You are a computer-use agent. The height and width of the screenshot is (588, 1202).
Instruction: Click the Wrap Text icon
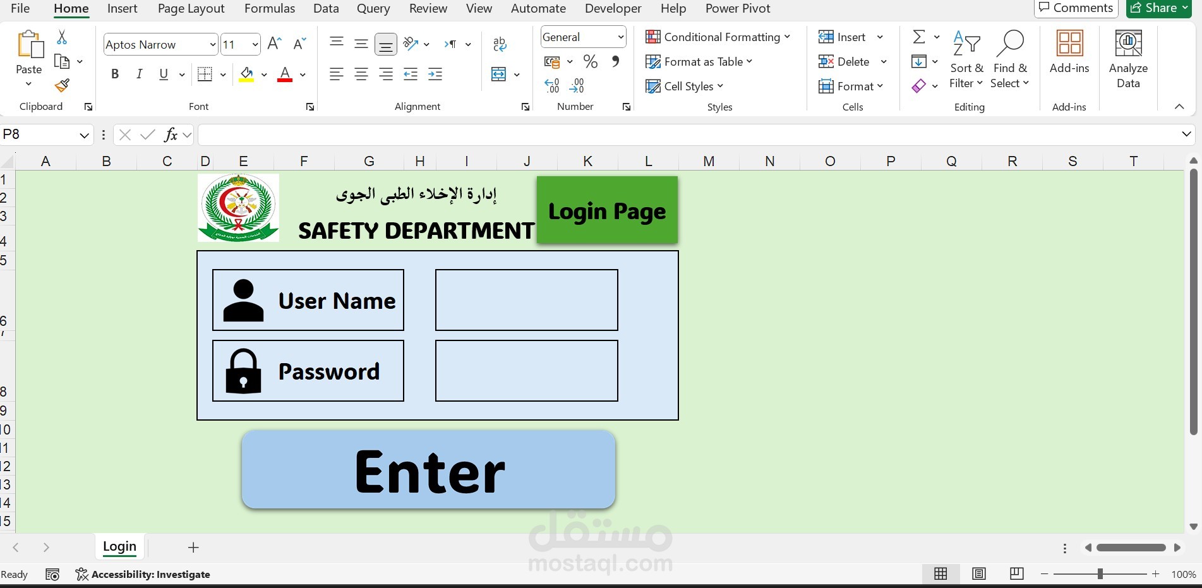tap(500, 44)
